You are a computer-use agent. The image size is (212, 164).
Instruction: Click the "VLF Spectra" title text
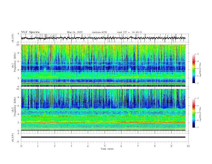tap(30, 32)
